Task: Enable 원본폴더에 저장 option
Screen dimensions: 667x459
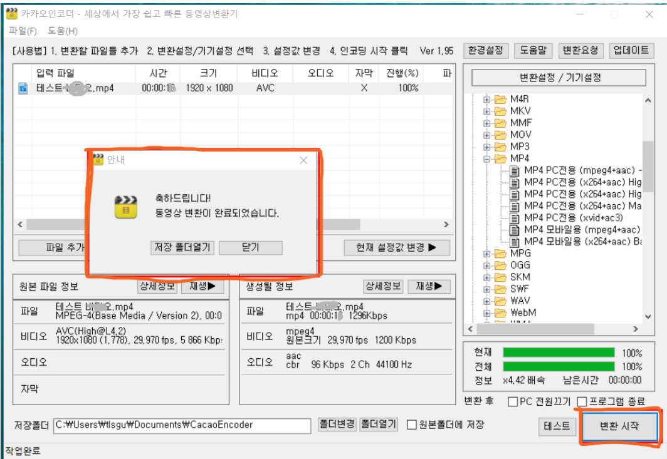Action: coord(411,425)
